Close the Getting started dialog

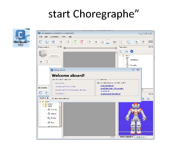[x=138, y=70]
